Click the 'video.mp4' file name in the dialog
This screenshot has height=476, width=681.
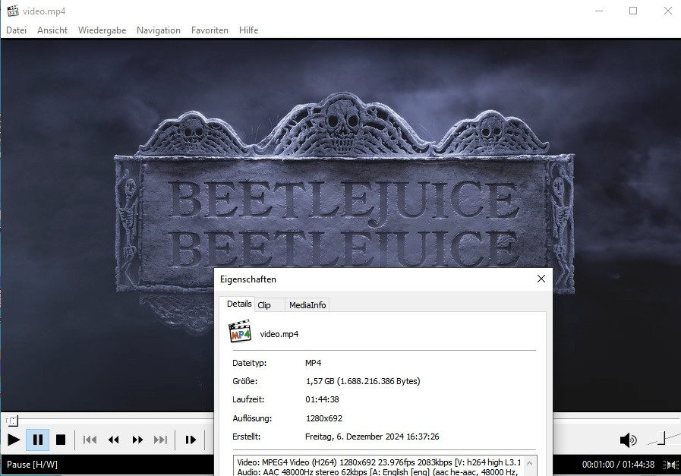click(x=279, y=334)
